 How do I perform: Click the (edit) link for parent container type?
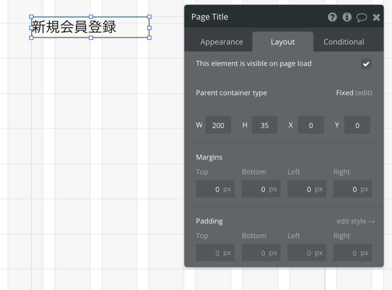[364, 93]
